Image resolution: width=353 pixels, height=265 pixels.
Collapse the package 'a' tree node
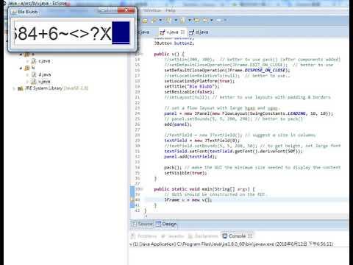(21, 54)
